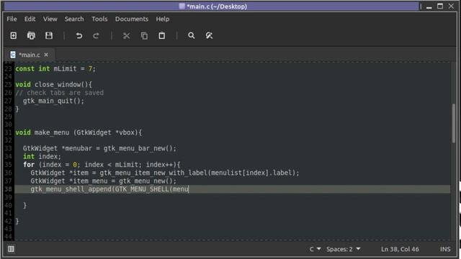This screenshot has width=461, height=259.
Task: Open the Edit menu
Action: coord(30,19)
